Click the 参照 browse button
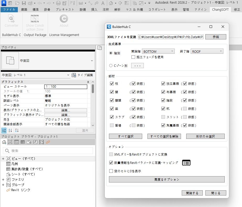 pyautogui.click(x=216, y=37)
